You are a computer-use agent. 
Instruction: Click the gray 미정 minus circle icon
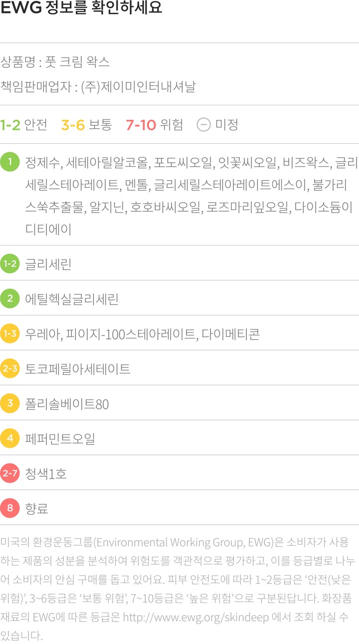pos(203,124)
